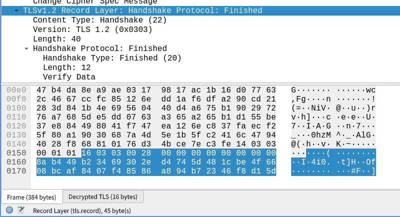Click ASCII text '(=··NiV·' in row 0100
400x217 pixels.
pos(311,108)
